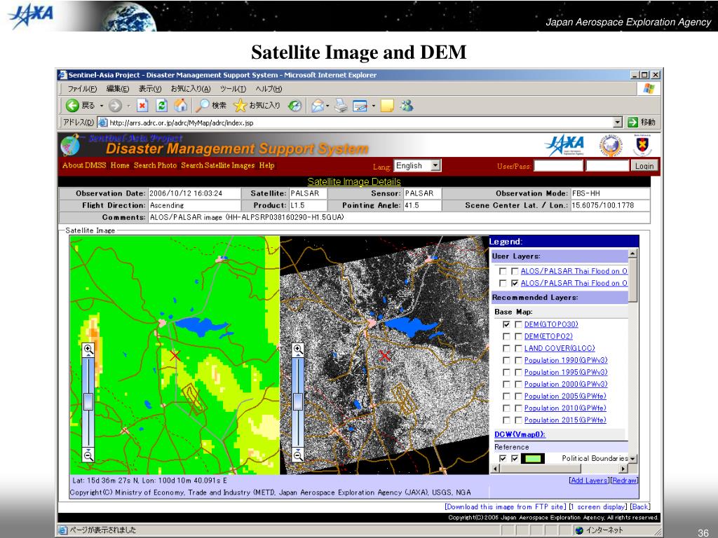Tick the left checkbox of LAND COVER(GLCC) row
Screen dimensions: 718x538
506,348
